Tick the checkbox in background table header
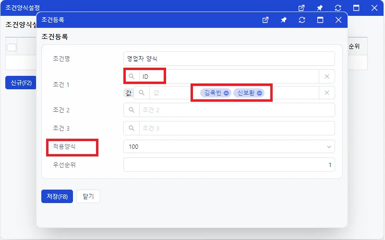Screen dimensions: 385x240 click(x=12, y=48)
